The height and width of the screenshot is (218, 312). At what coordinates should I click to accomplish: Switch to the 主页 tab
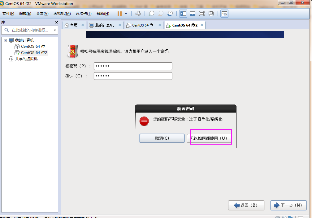tap(74, 25)
